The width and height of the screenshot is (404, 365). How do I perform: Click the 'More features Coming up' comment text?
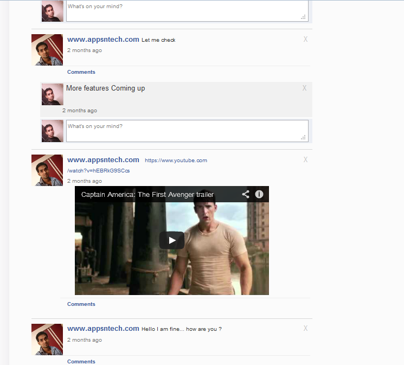click(x=106, y=88)
